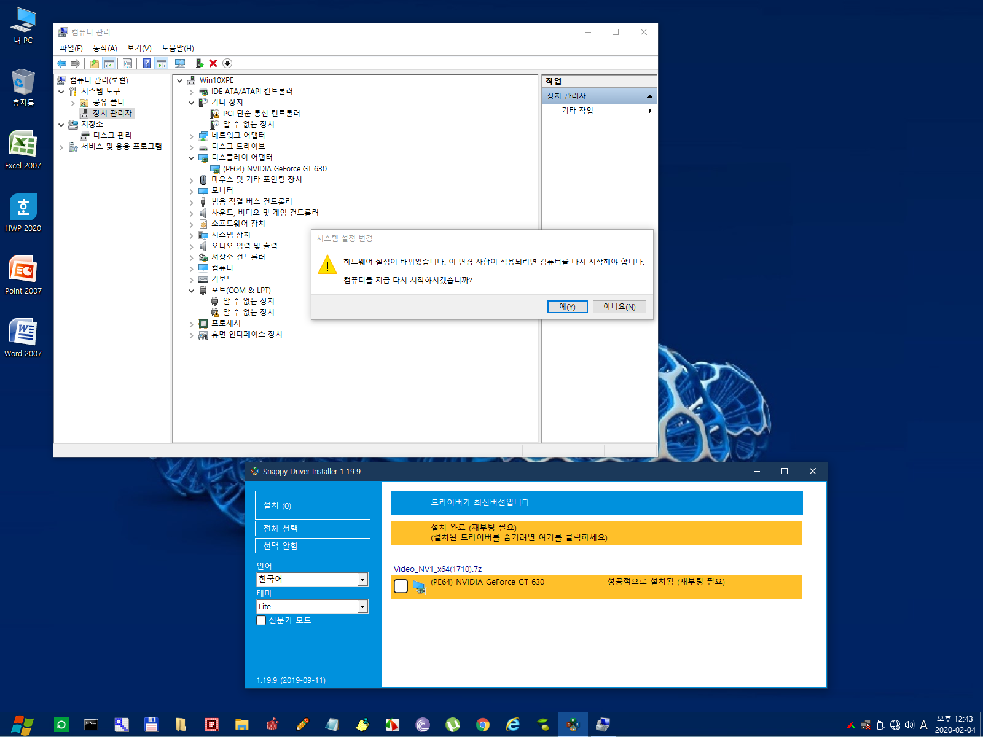Viewport: 983px width, 737px height.
Task: Select 장치 관리자 in the left tree
Action: (x=112, y=114)
